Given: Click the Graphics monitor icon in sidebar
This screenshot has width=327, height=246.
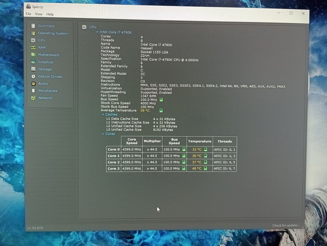Looking at the screenshot, I should pyautogui.click(x=33, y=62).
